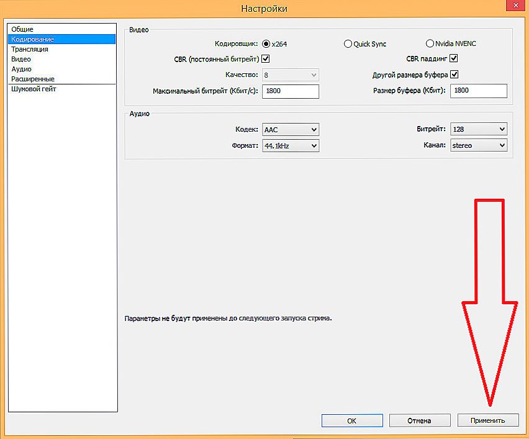Open the Канал dropdown showing stereo

click(x=478, y=145)
